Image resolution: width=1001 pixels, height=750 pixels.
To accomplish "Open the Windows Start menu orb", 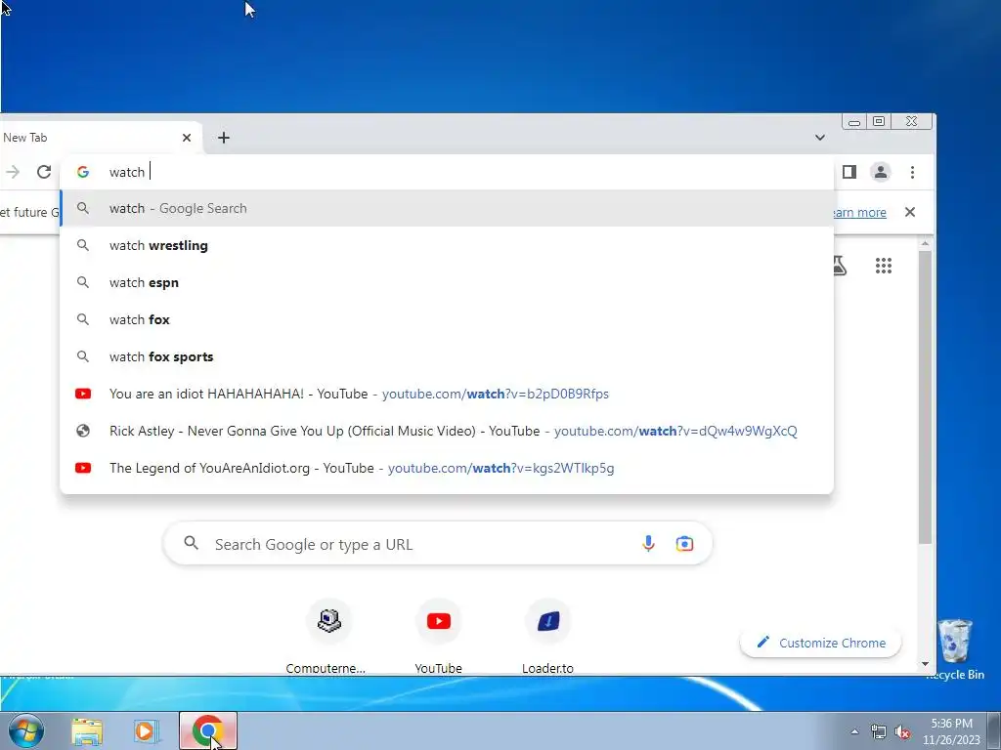I will click(25, 730).
